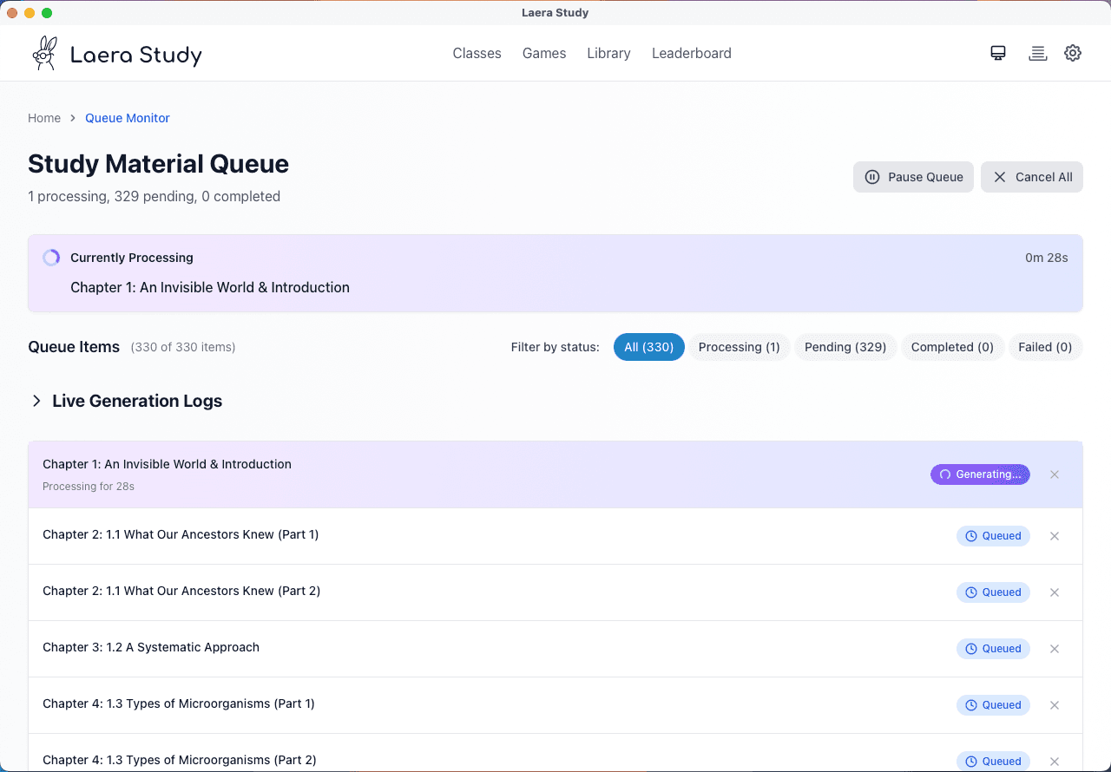Viewport: 1111px width, 772px height.
Task: Open the Classes navigation item
Action: (477, 53)
